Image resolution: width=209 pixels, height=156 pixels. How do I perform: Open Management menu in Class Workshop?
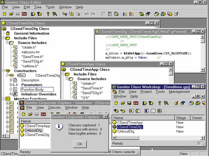click(179, 92)
